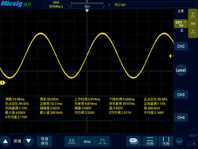Select negative duty 49.42% measurement
The width and height of the screenshot is (198, 149).
(17, 104)
